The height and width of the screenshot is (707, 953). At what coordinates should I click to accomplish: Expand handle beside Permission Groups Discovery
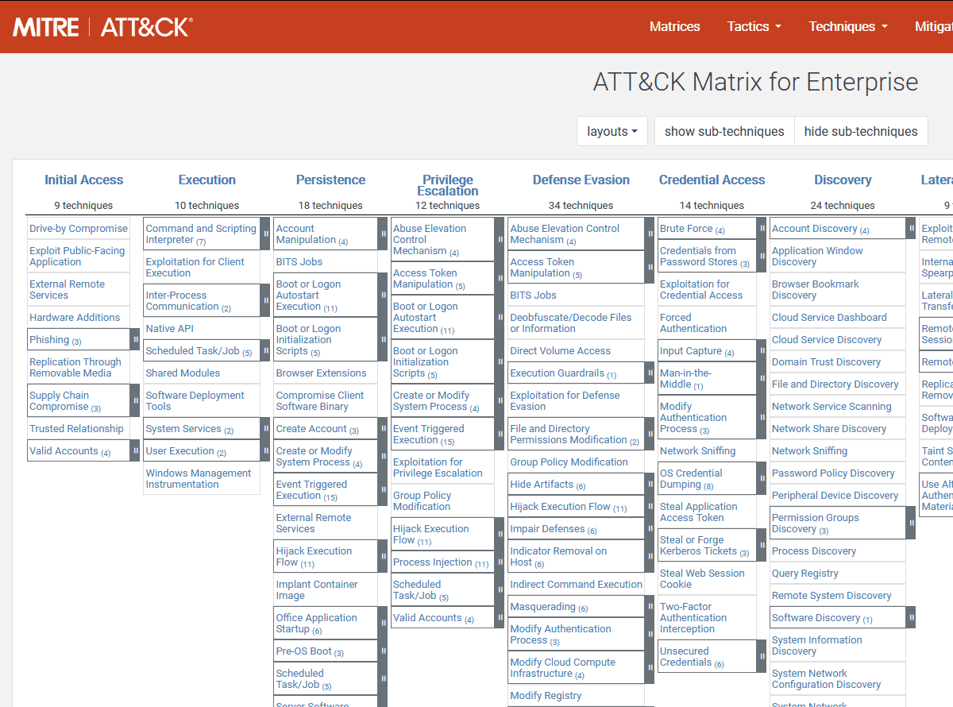tap(911, 523)
